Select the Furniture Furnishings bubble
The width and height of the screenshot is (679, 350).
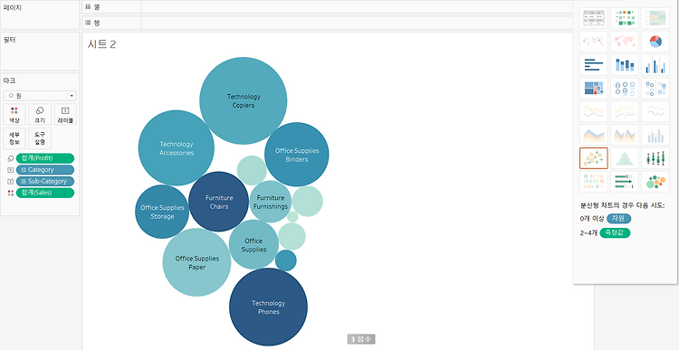[271, 202]
